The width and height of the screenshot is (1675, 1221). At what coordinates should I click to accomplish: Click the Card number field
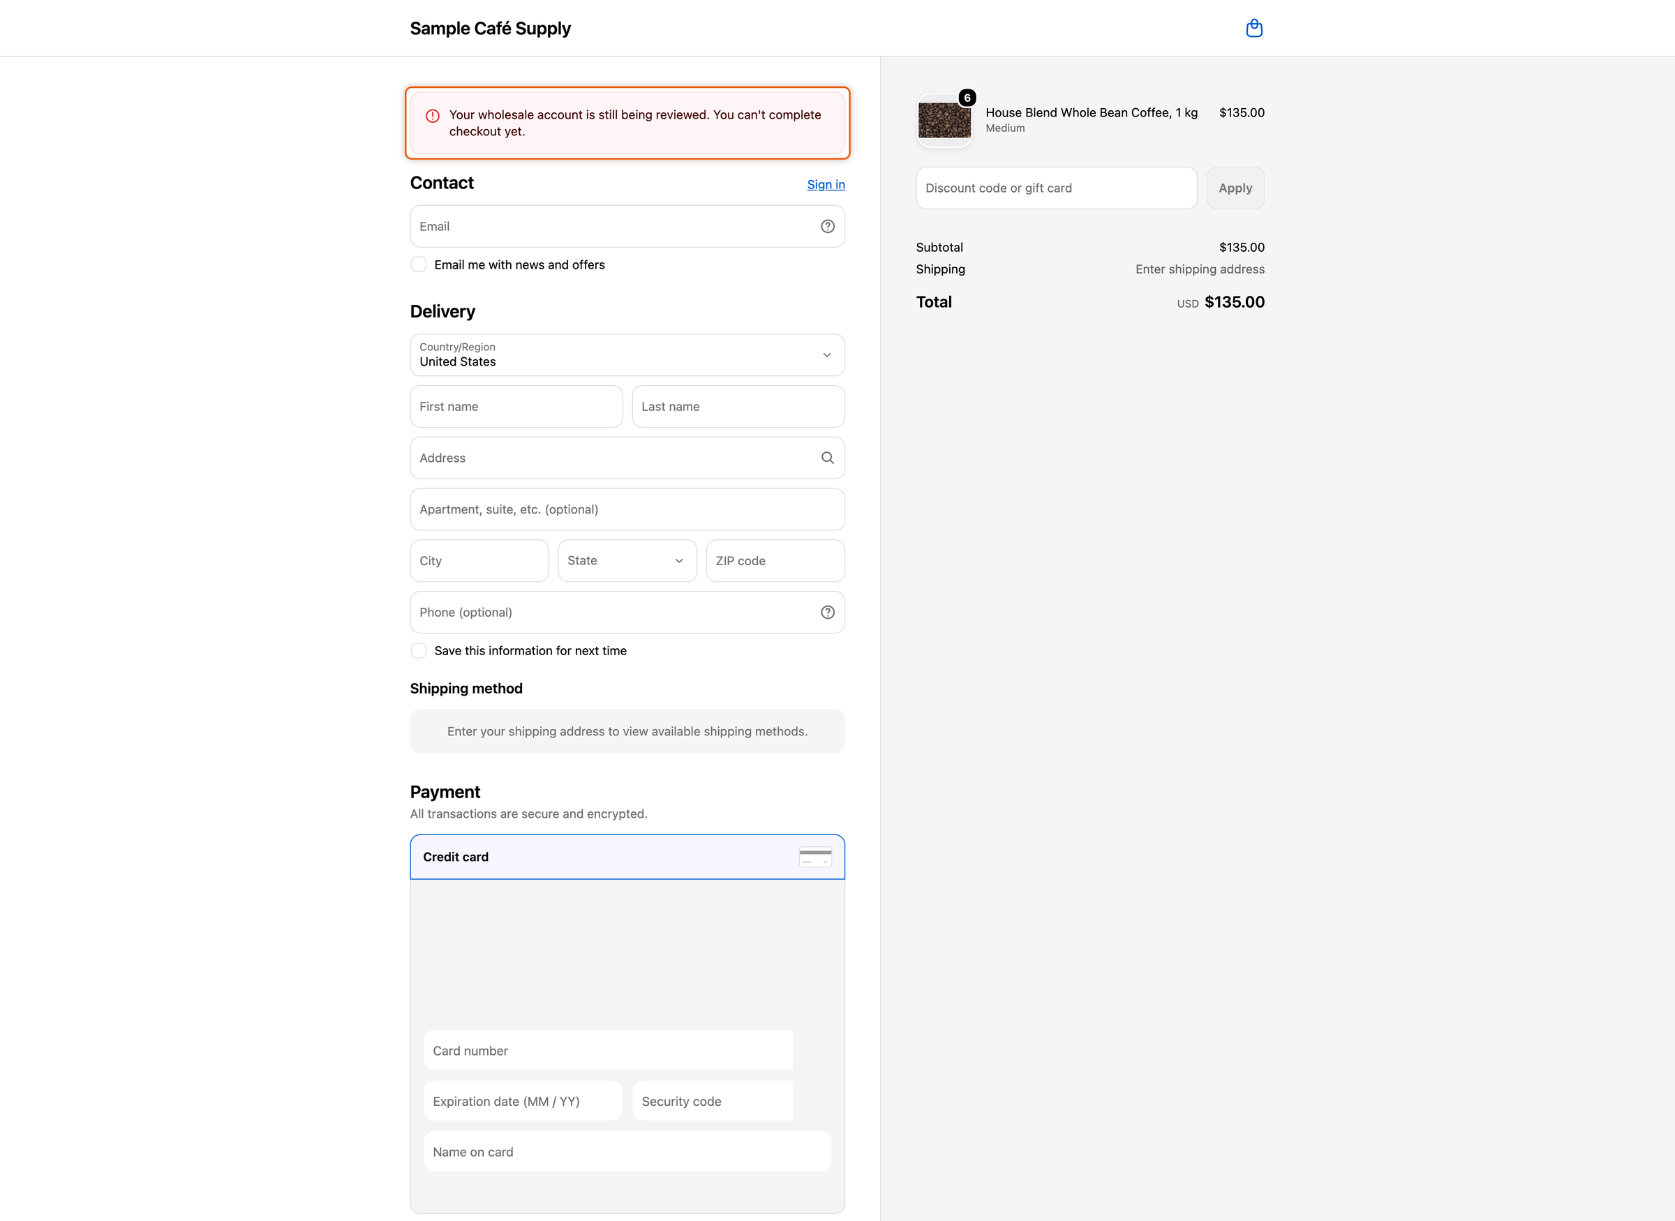[609, 1050]
